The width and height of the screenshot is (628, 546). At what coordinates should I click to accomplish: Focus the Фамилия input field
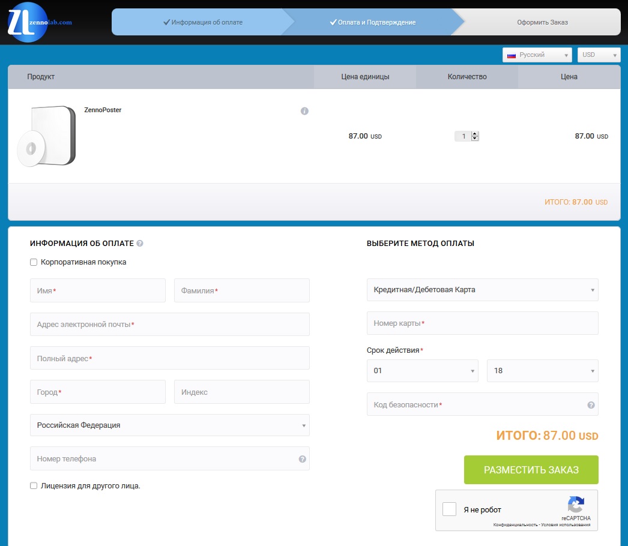coord(242,290)
